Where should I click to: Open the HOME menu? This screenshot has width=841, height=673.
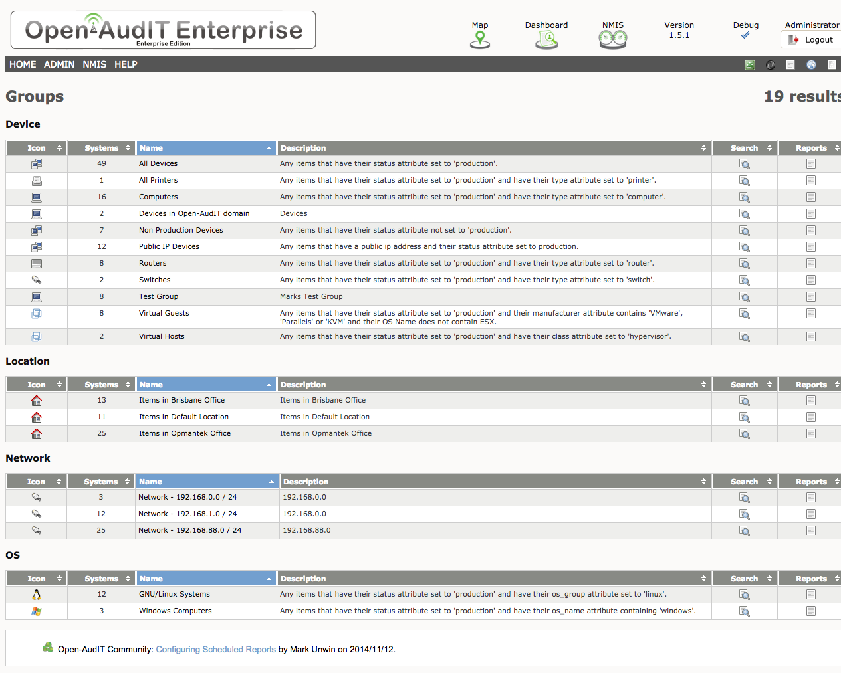point(23,64)
